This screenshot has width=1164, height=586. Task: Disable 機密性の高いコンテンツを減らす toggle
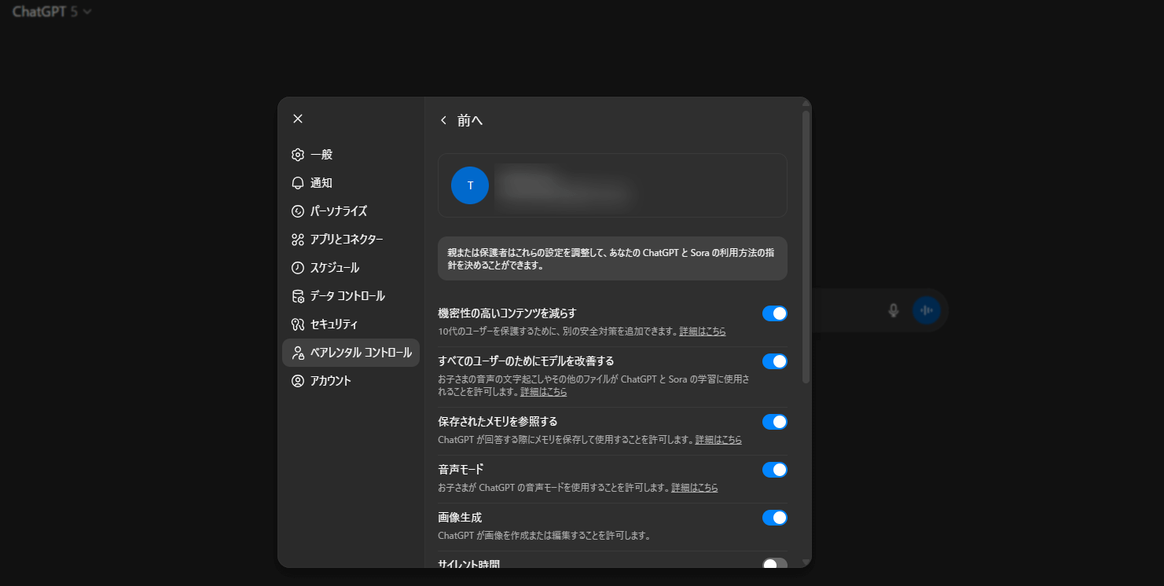pyautogui.click(x=774, y=313)
